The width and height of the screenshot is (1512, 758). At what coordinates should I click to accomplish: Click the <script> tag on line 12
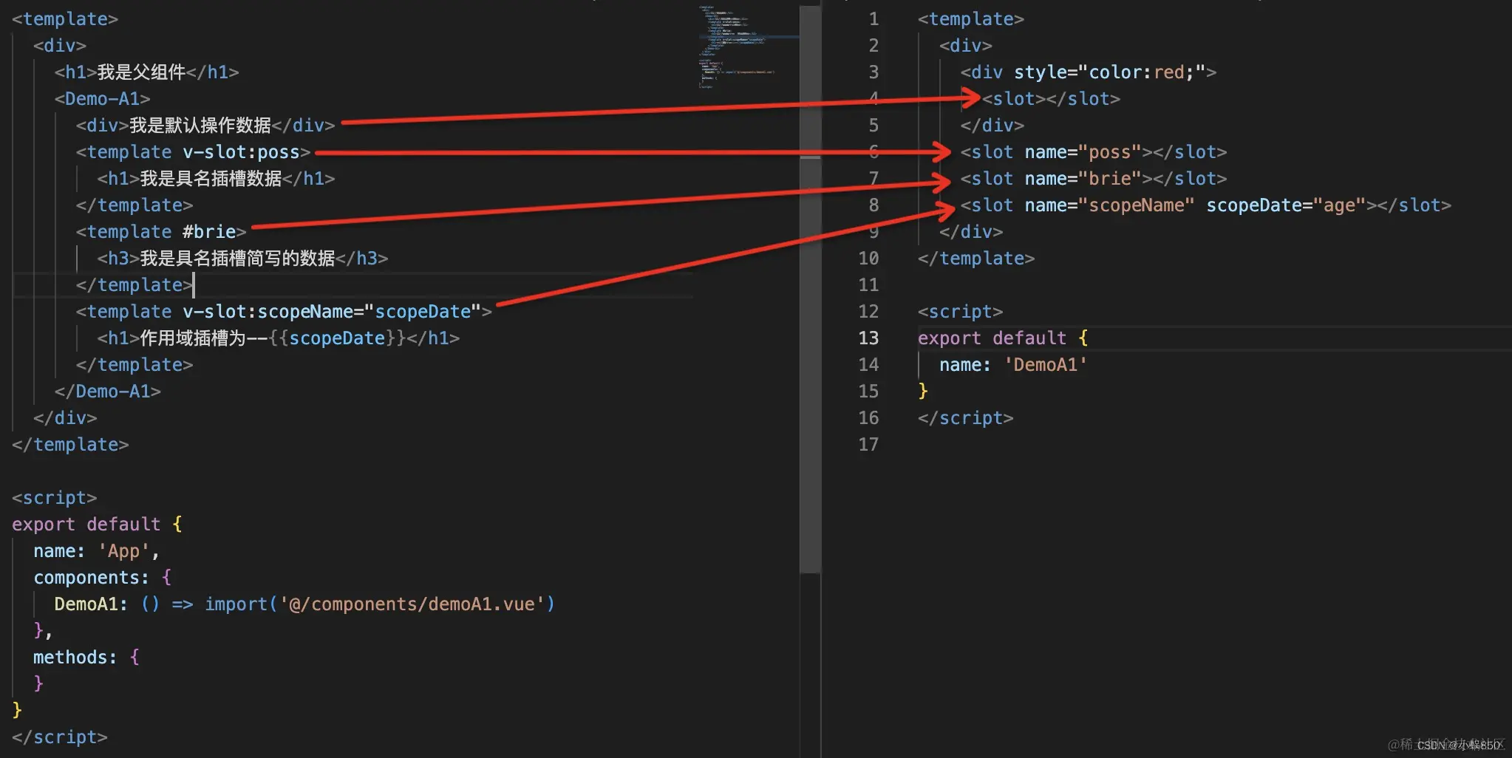tap(960, 311)
